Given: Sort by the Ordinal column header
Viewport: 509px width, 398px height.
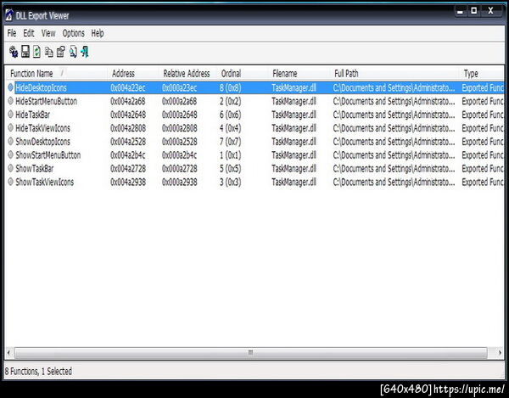Looking at the screenshot, I should coord(242,73).
